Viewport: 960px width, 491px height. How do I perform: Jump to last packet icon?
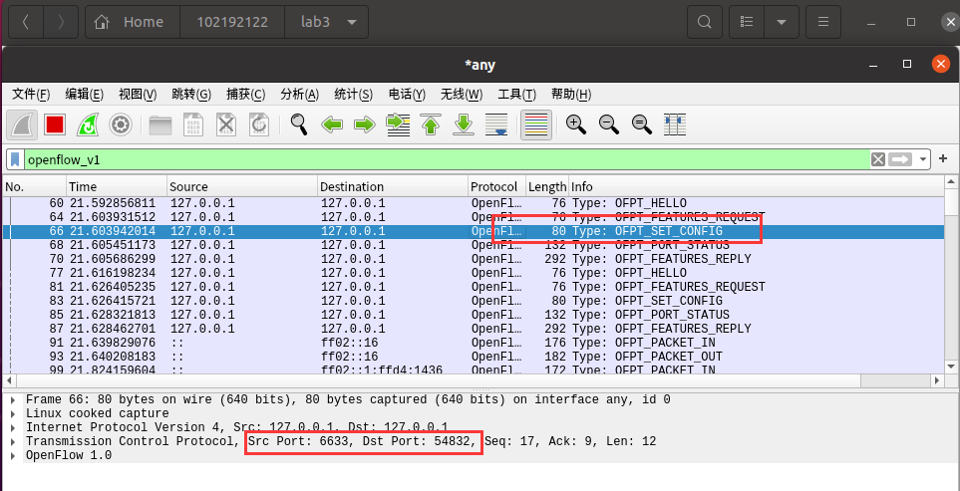point(465,125)
